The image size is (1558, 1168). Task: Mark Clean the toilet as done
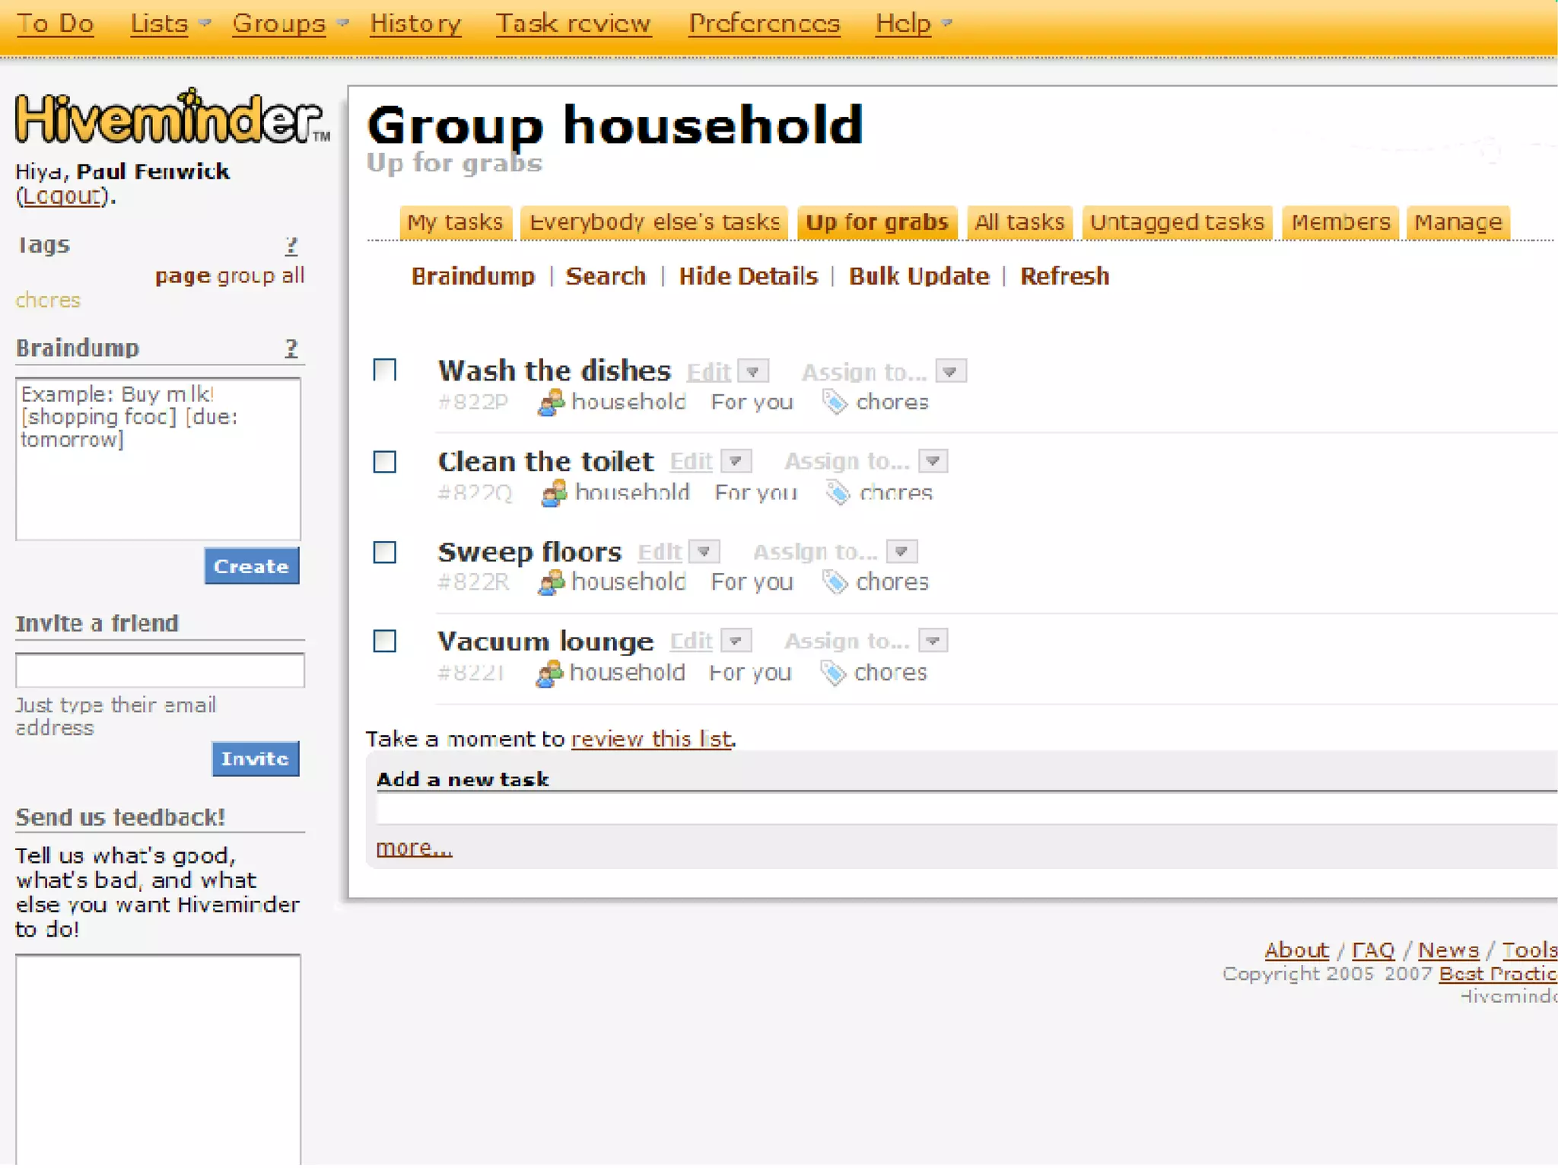pos(385,462)
